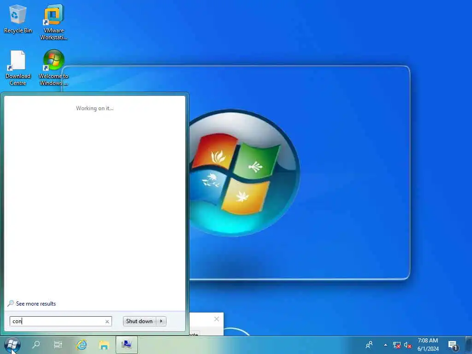
Task: Expand the Shut down options arrow
Action: (161, 321)
